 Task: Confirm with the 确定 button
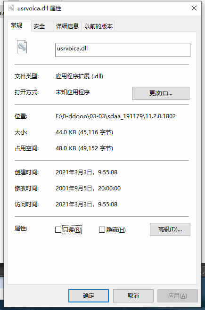[89, 296]
